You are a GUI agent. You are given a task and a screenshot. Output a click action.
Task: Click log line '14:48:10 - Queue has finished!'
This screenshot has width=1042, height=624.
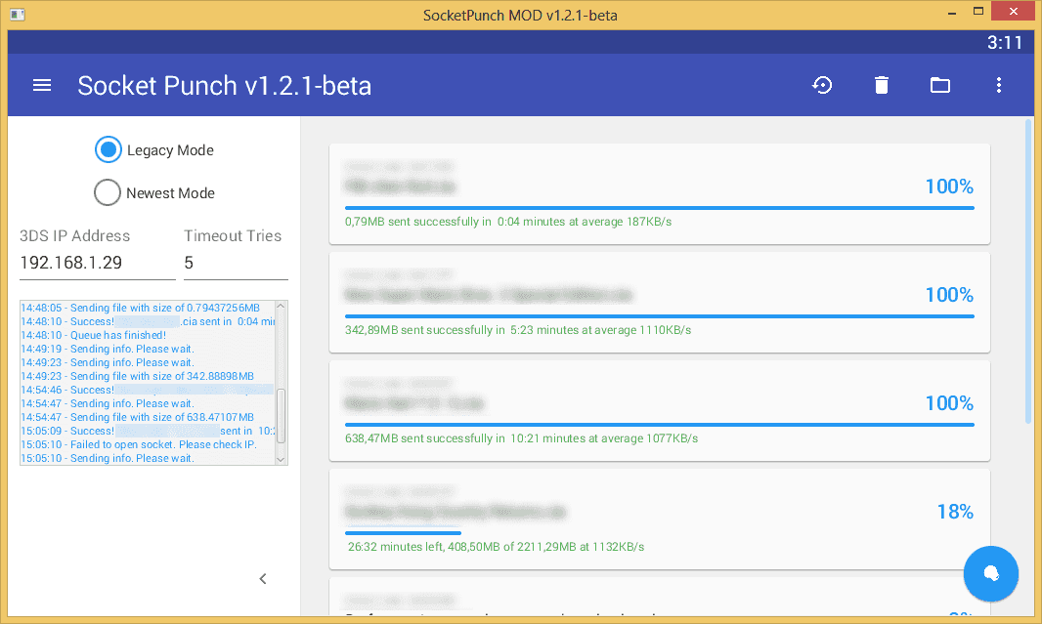pos(94,335)
